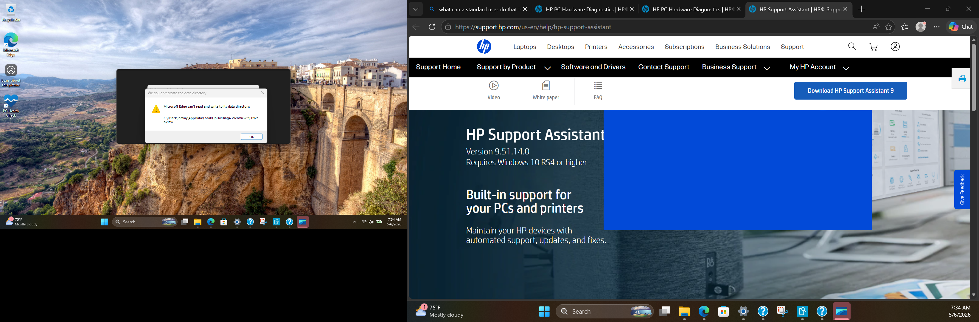Open the White paper document icon
Viewport: 979px width, 322px height.
pyautogui.click(x=546, y=86)
